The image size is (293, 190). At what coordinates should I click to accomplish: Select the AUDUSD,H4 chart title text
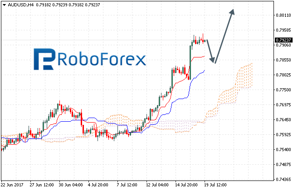(x=21, y=5)
